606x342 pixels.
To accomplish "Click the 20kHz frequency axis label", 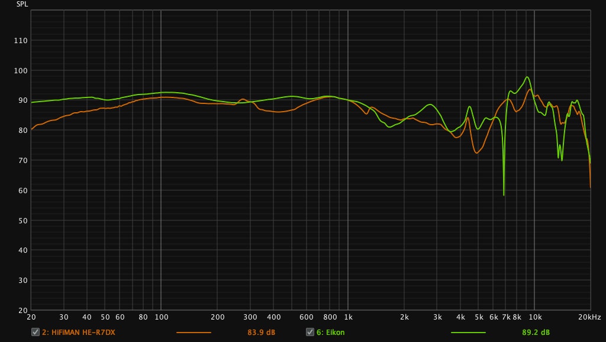I will 590,317.
